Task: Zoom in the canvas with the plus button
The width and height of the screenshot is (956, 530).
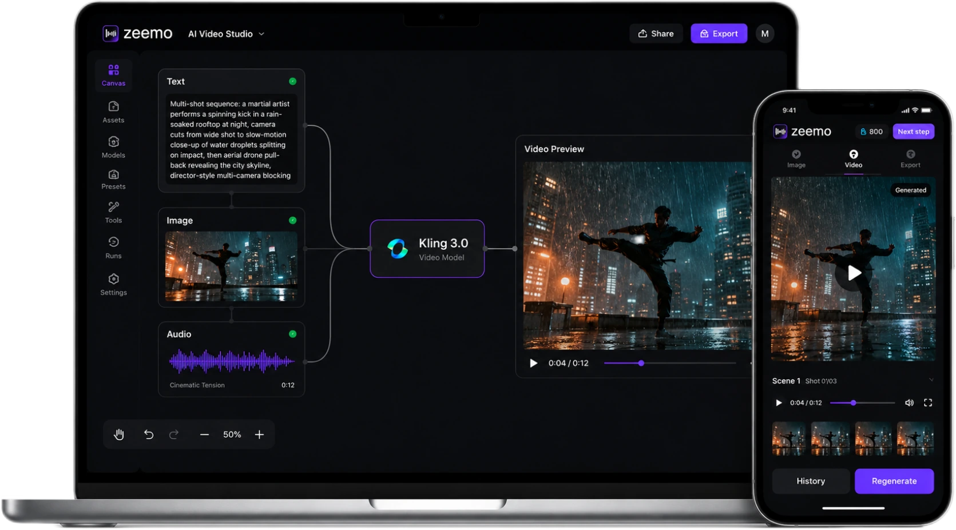Action: coord(259,435)
